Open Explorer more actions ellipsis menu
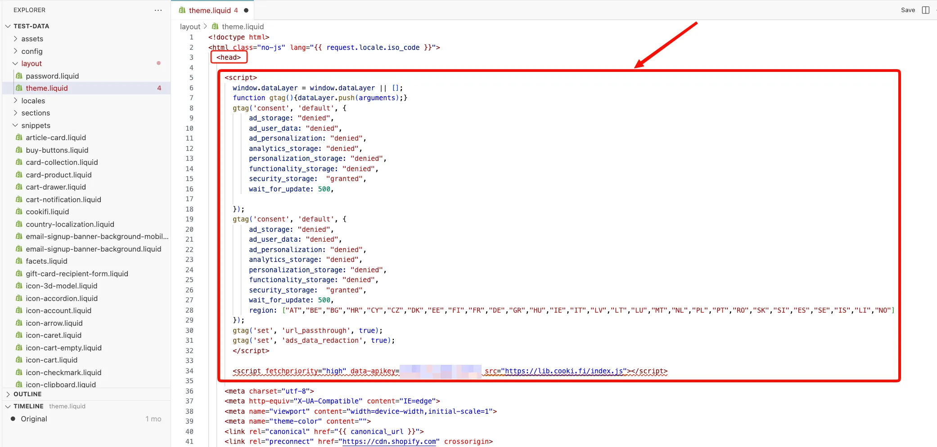This screenshot has width=937, height=447. 158,10
